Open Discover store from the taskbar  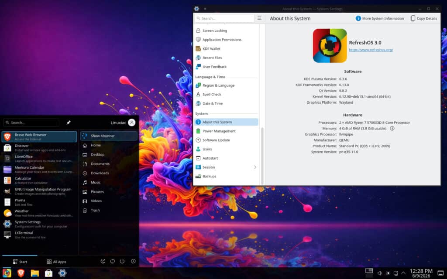pos(49,273)
